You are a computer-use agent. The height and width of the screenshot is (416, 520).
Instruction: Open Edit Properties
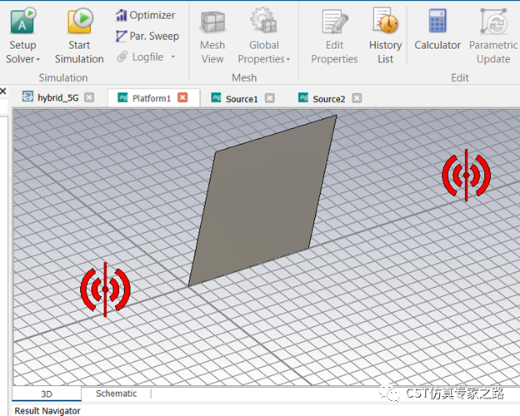(x=334, y=36)
